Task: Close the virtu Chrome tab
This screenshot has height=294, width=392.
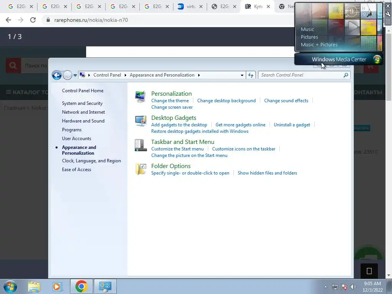Action: click(x=201, y=7)
